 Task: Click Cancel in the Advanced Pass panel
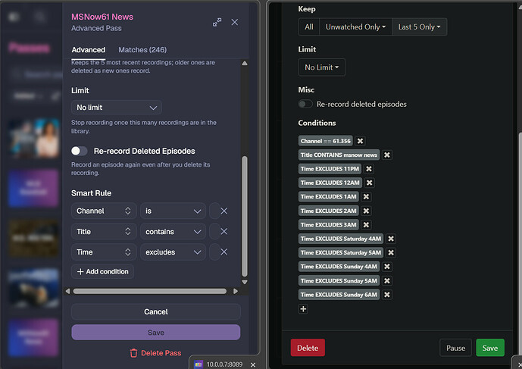tap(156, 311)
